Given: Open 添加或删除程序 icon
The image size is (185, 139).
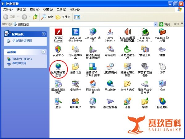Looking at the screenshot, I should tap(58, 87).
